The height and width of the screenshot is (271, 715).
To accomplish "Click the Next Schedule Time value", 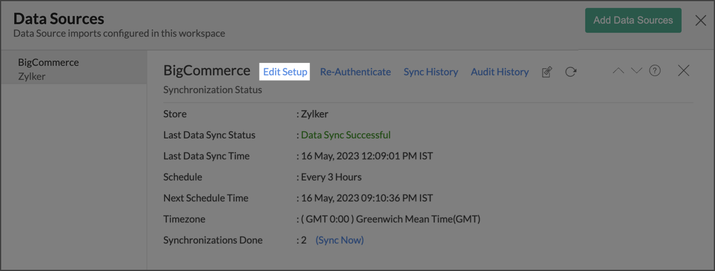I will 367,198.
